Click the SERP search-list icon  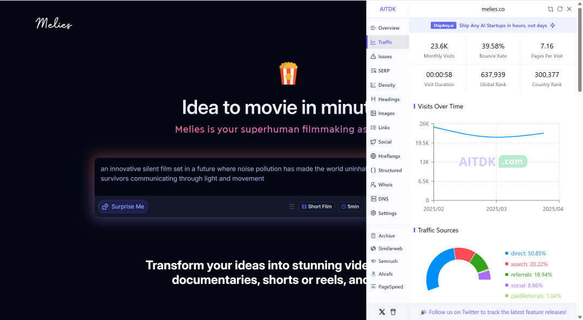tap(374, 71)
